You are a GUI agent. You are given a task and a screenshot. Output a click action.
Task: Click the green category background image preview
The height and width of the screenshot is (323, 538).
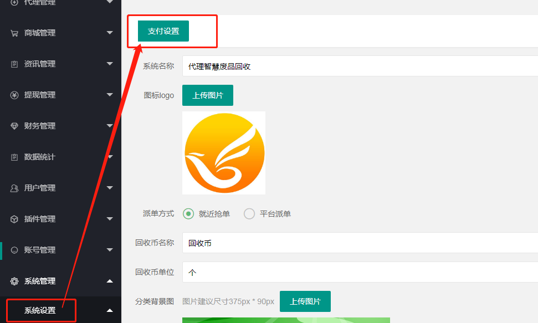click(x=286, y=320)
